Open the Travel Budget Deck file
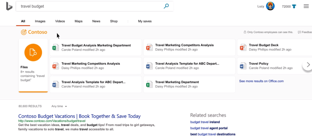 [275, 47]
